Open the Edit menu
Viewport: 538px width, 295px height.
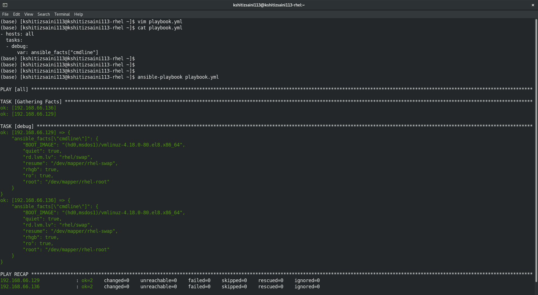17,14
